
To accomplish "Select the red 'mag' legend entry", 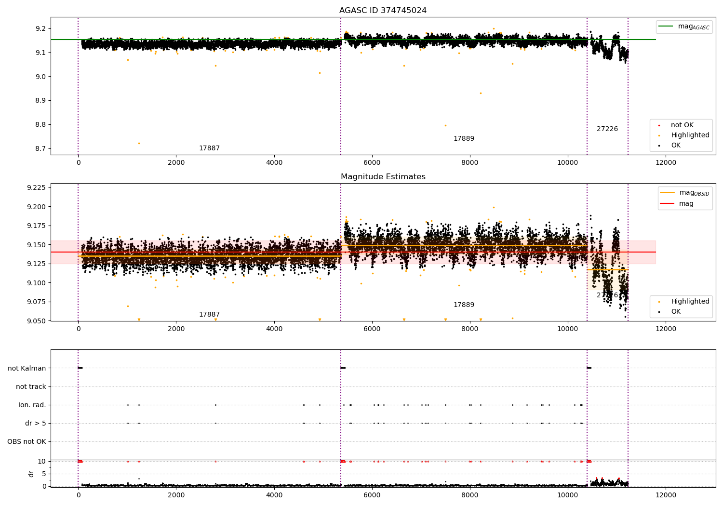I will (x=677, y=204).
